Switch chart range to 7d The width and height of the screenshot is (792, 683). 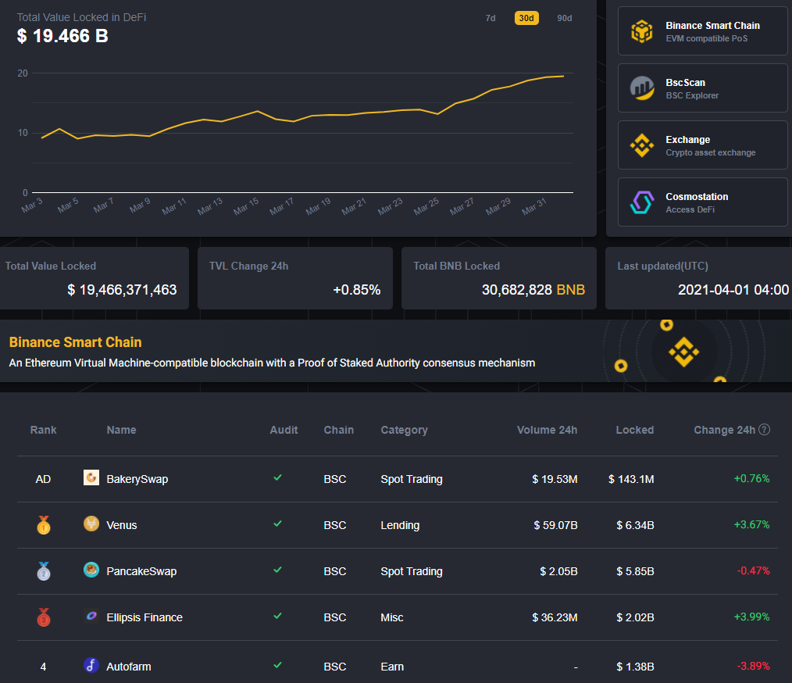[x=491, y=18]
